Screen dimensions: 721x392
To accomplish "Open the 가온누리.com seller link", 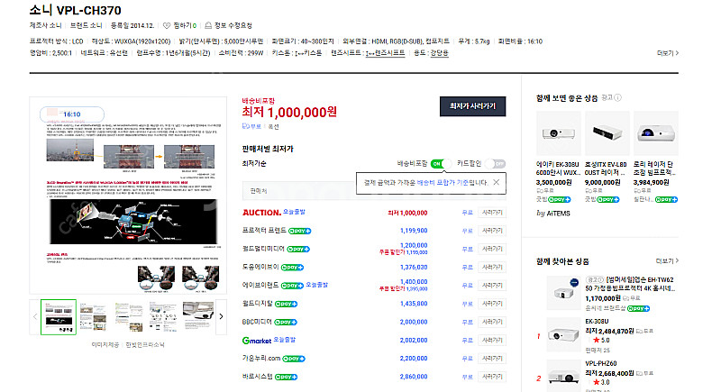I will (x=261, y=358).
